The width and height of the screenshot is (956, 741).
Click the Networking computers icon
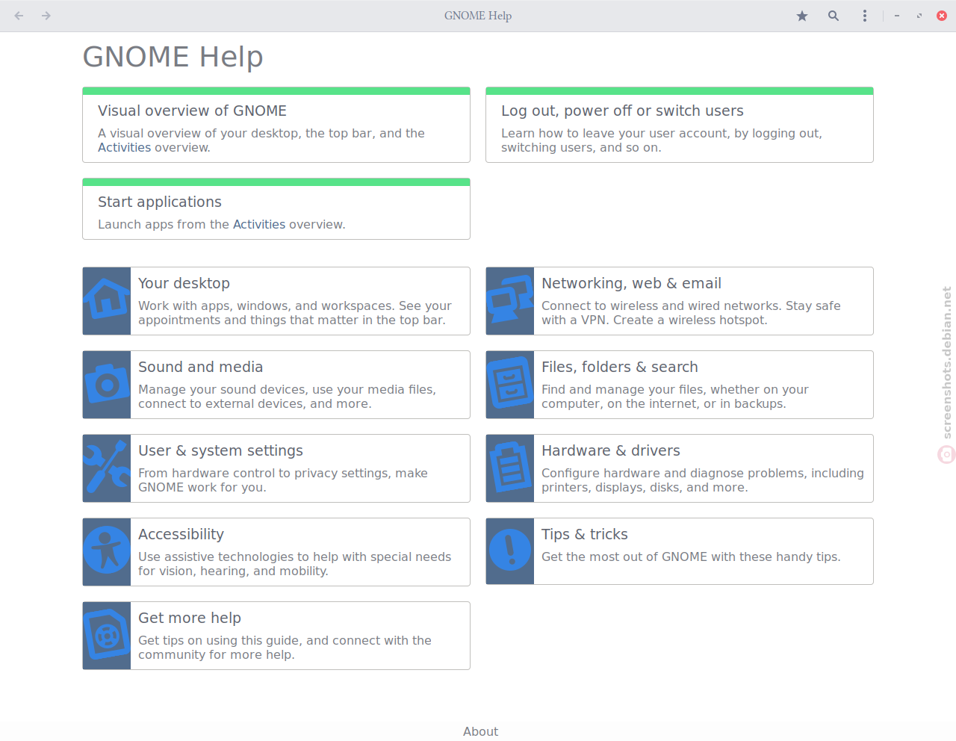coord(510,301)
